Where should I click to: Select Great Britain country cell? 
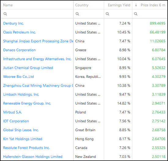[85, 130]
